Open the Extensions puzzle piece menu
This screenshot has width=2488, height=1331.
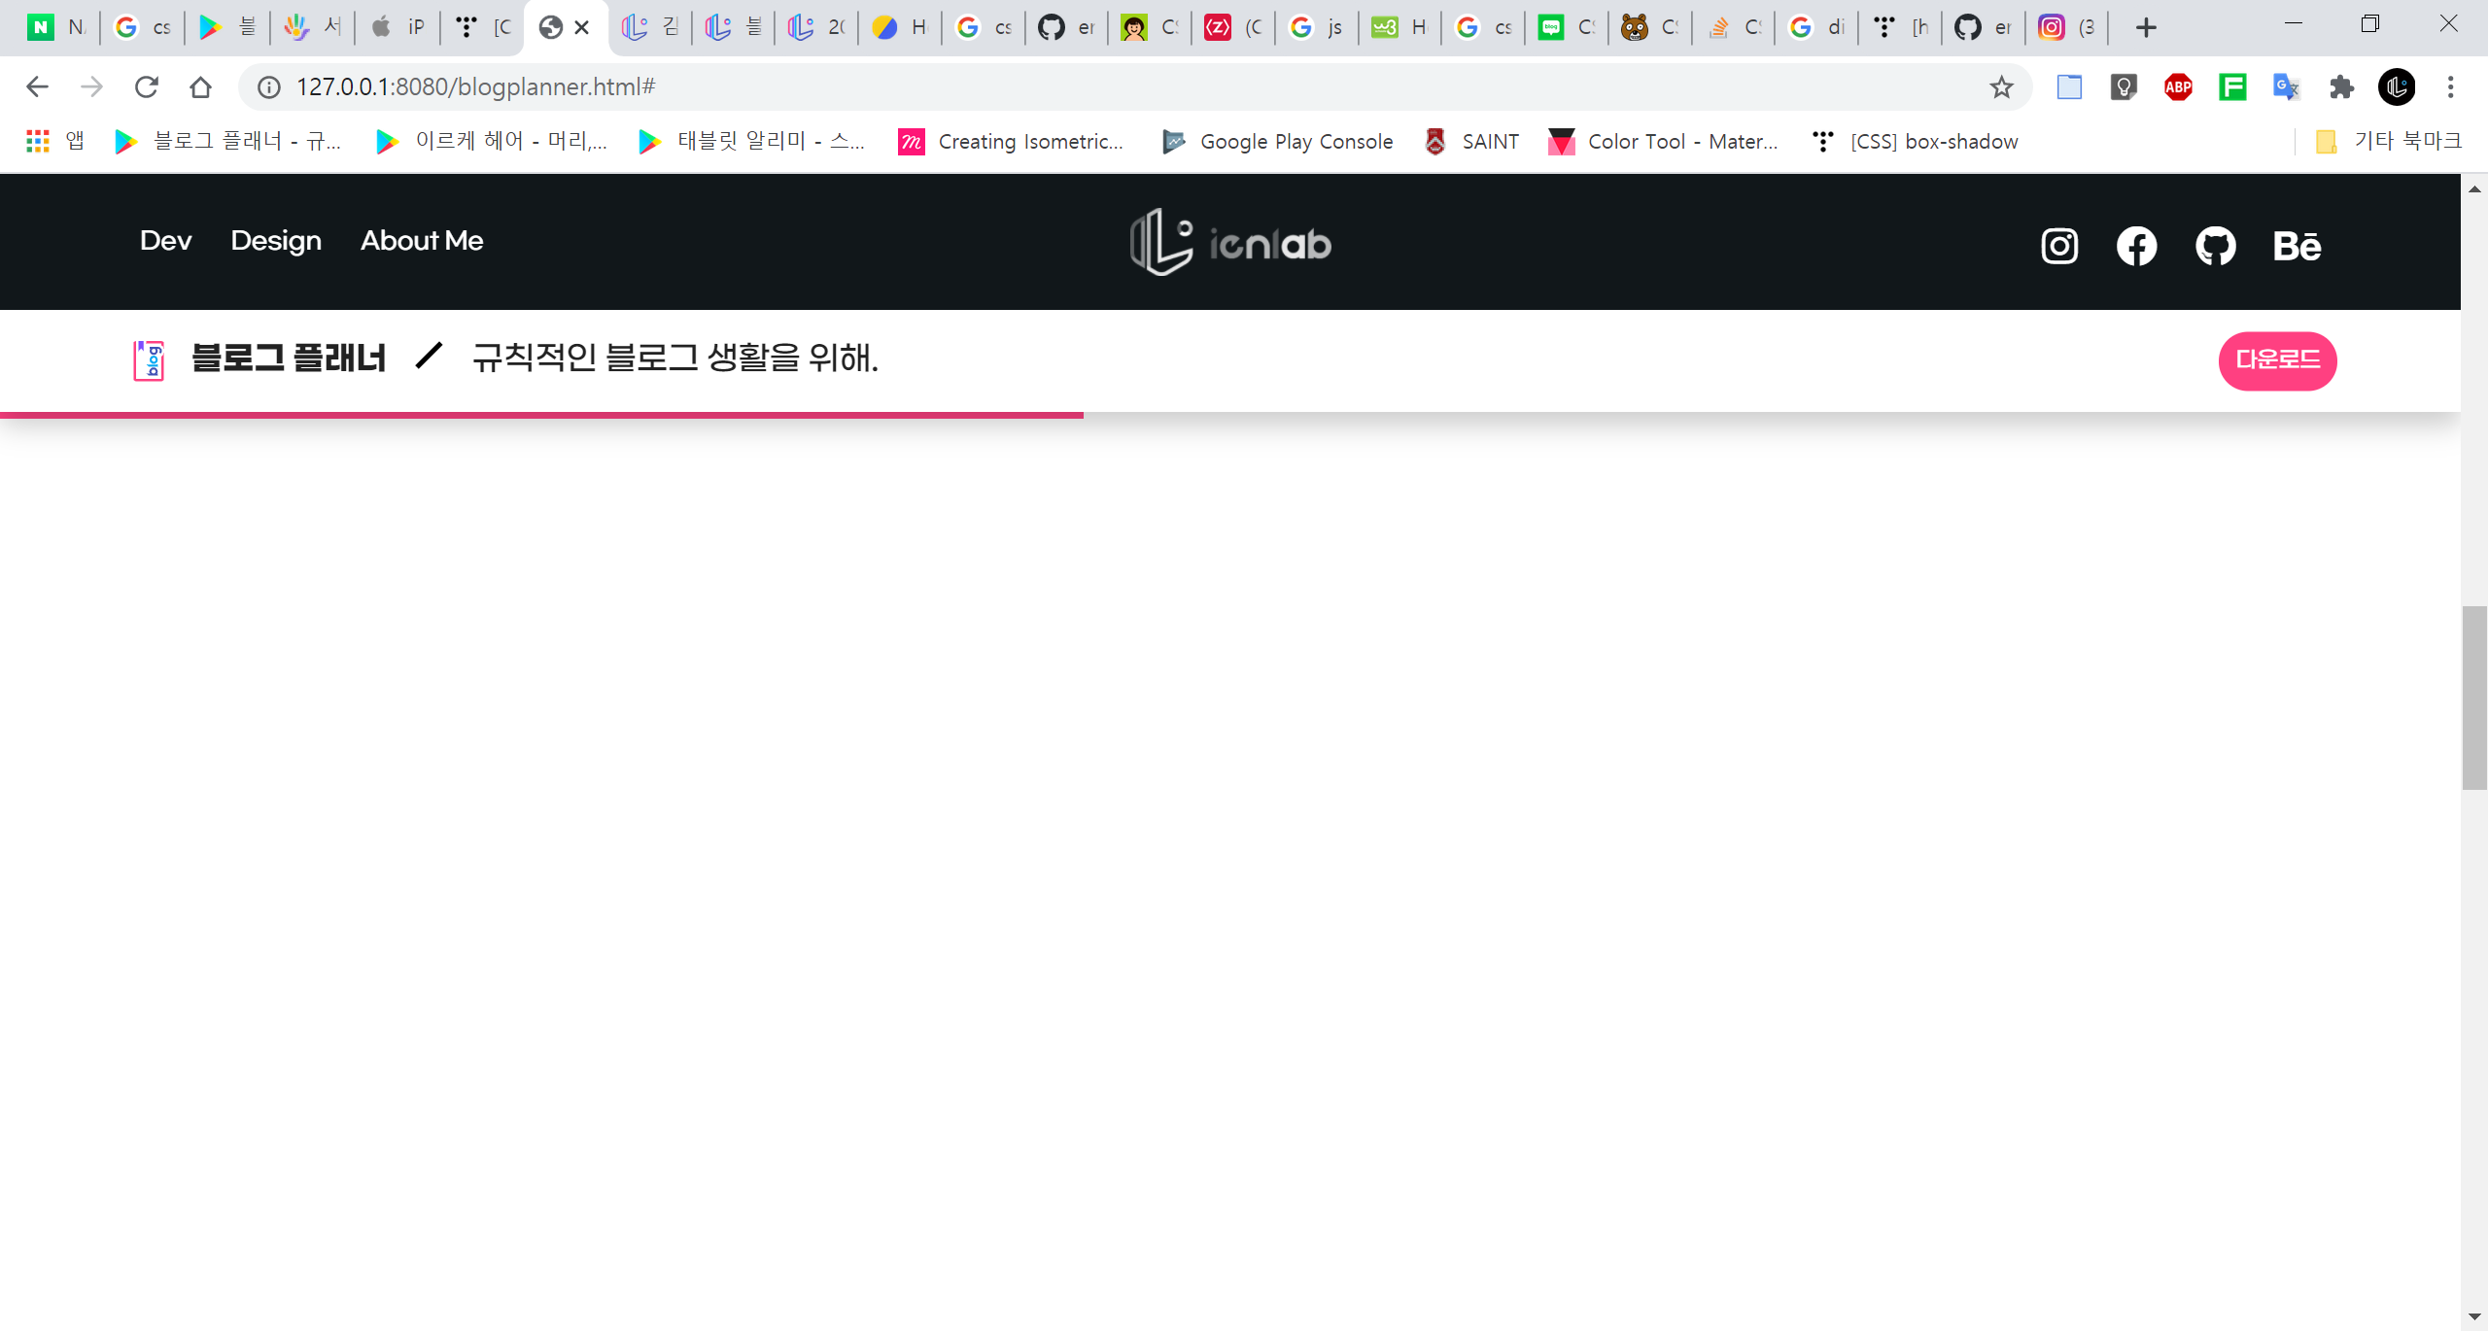click(x=2341, y=87)
